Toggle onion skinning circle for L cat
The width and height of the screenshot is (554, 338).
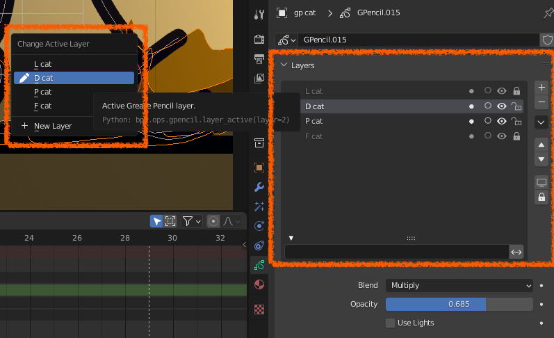coord(487,90)
